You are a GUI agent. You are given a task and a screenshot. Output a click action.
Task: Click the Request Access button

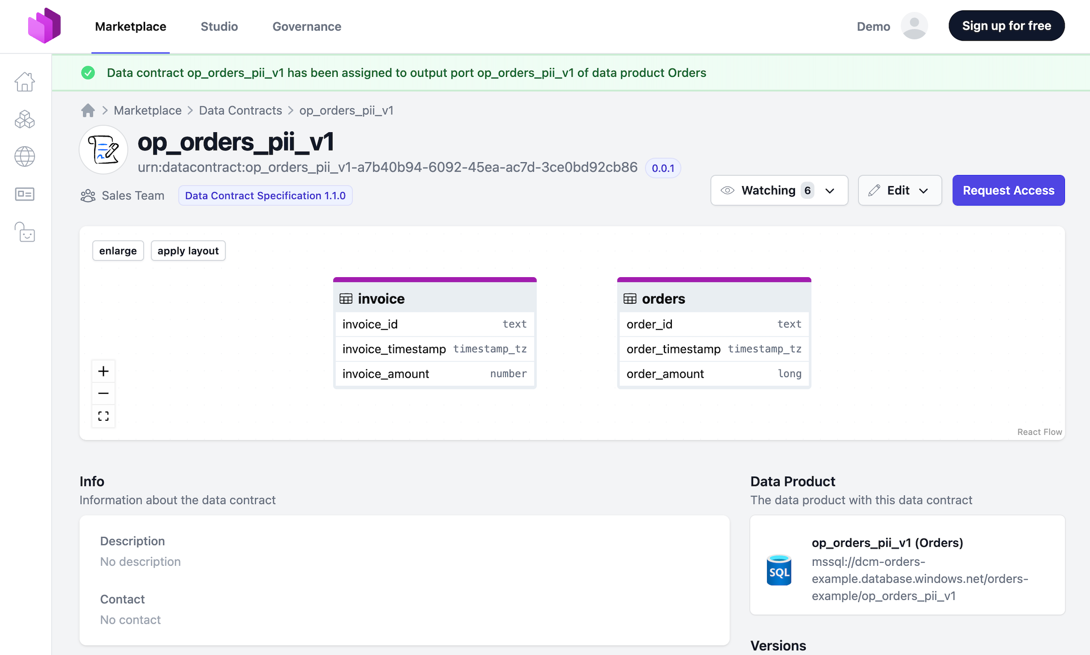[1008, 190]
